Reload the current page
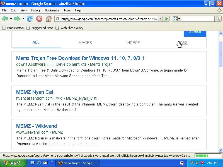This screenshot has height=167, width=223. tap(30, 19)
